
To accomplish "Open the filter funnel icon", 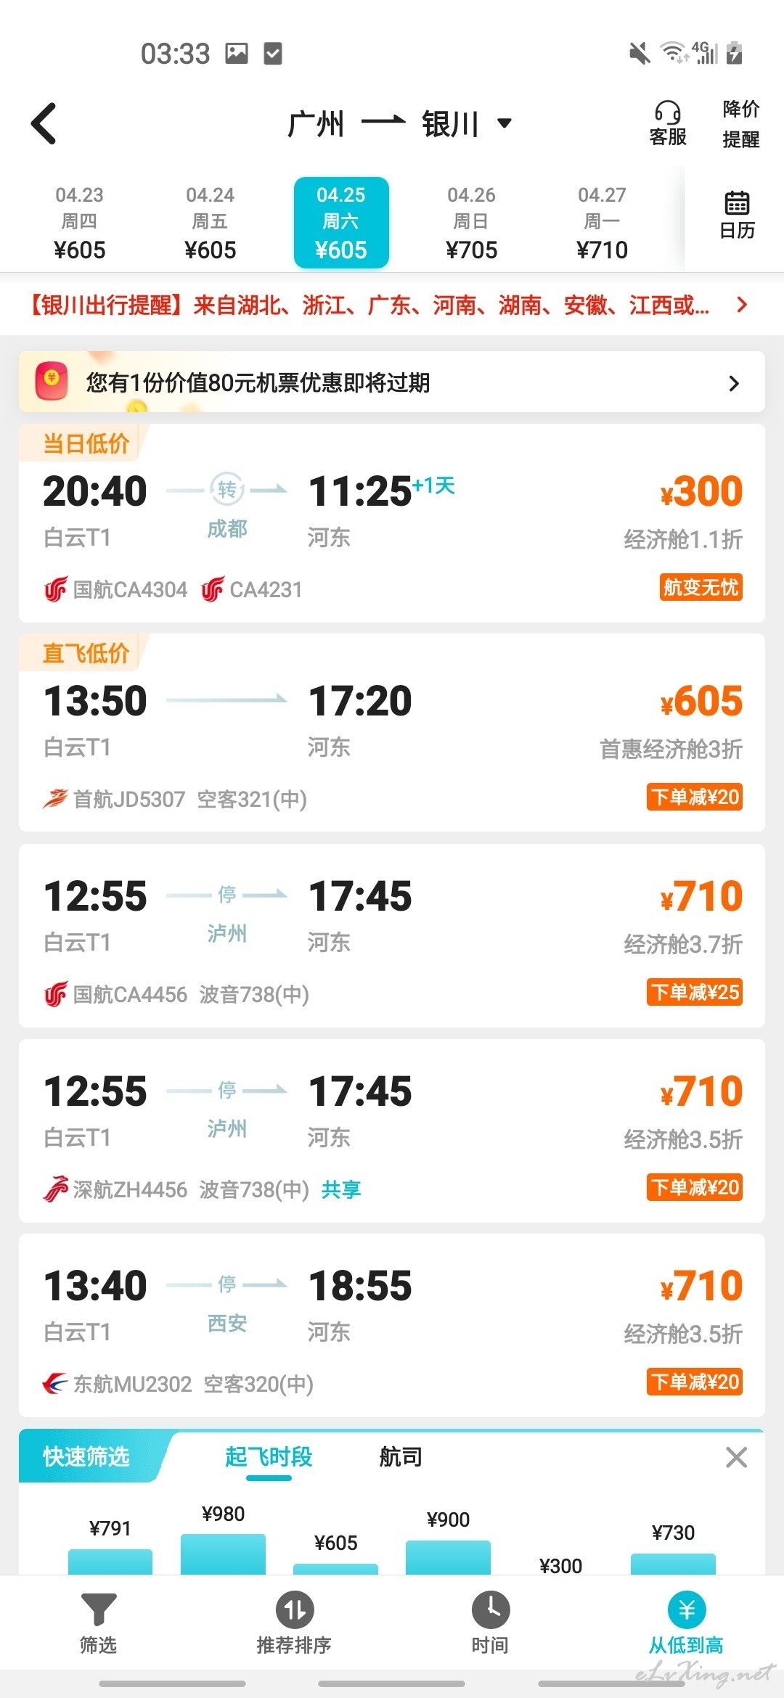I will (98, 1609).
